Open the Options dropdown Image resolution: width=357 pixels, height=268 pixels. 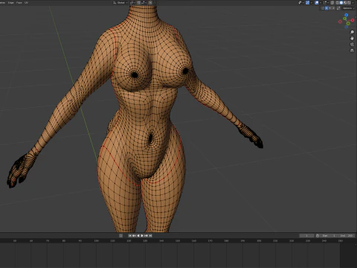[x=348, y=8]
